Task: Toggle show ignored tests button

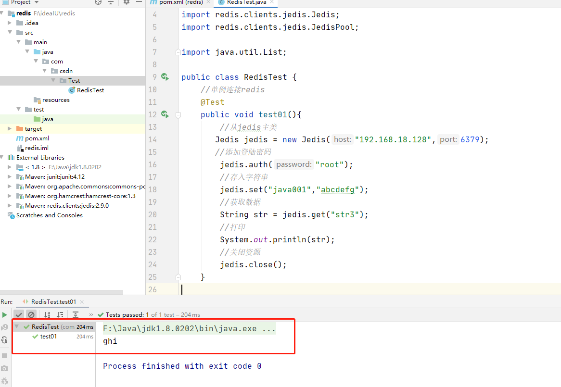Action: pos(31,315)
